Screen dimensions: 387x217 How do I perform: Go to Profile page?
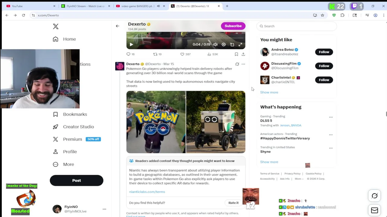65,152
